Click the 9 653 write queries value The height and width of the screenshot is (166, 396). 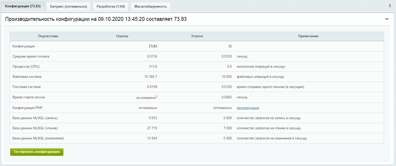point(153,118)
